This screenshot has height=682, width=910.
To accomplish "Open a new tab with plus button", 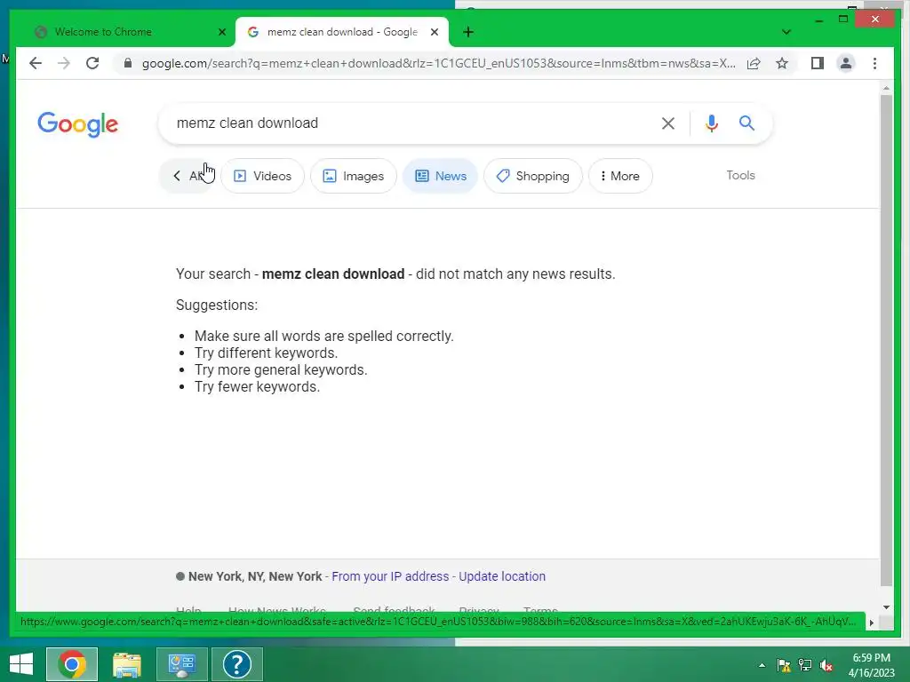I will point(468,32).
